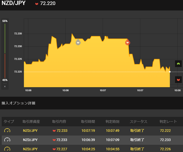Image resolution: width=183 pixels, height=152 pixels.
Task: Click red down arrow in 10:04:25 row
Action: coord(54,149)
